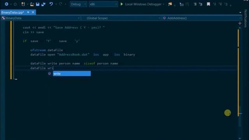Click the Redo arrow icon
249x140 pixels.
coord(61,4)
